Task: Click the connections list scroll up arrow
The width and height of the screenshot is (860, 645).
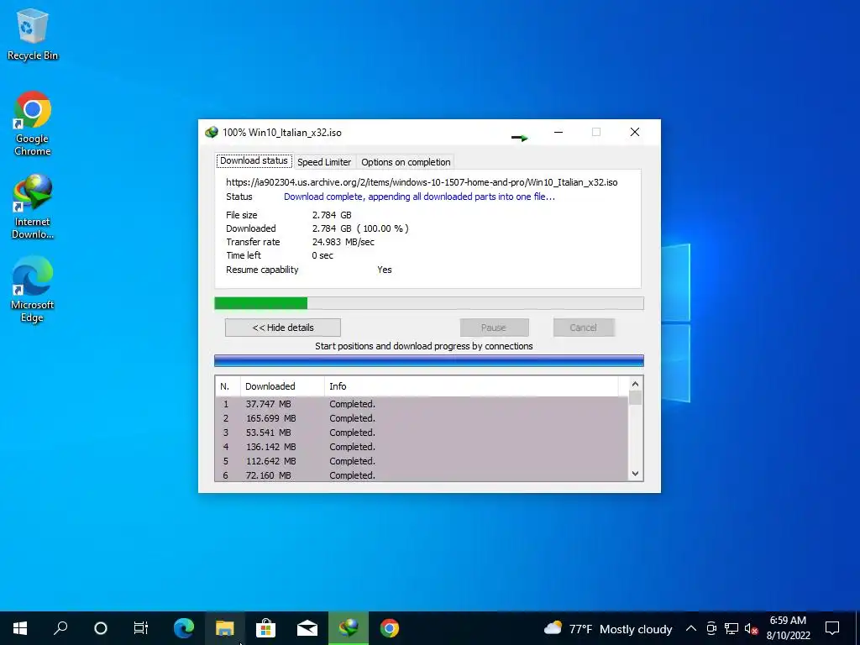Action: [x=635, y=384]
